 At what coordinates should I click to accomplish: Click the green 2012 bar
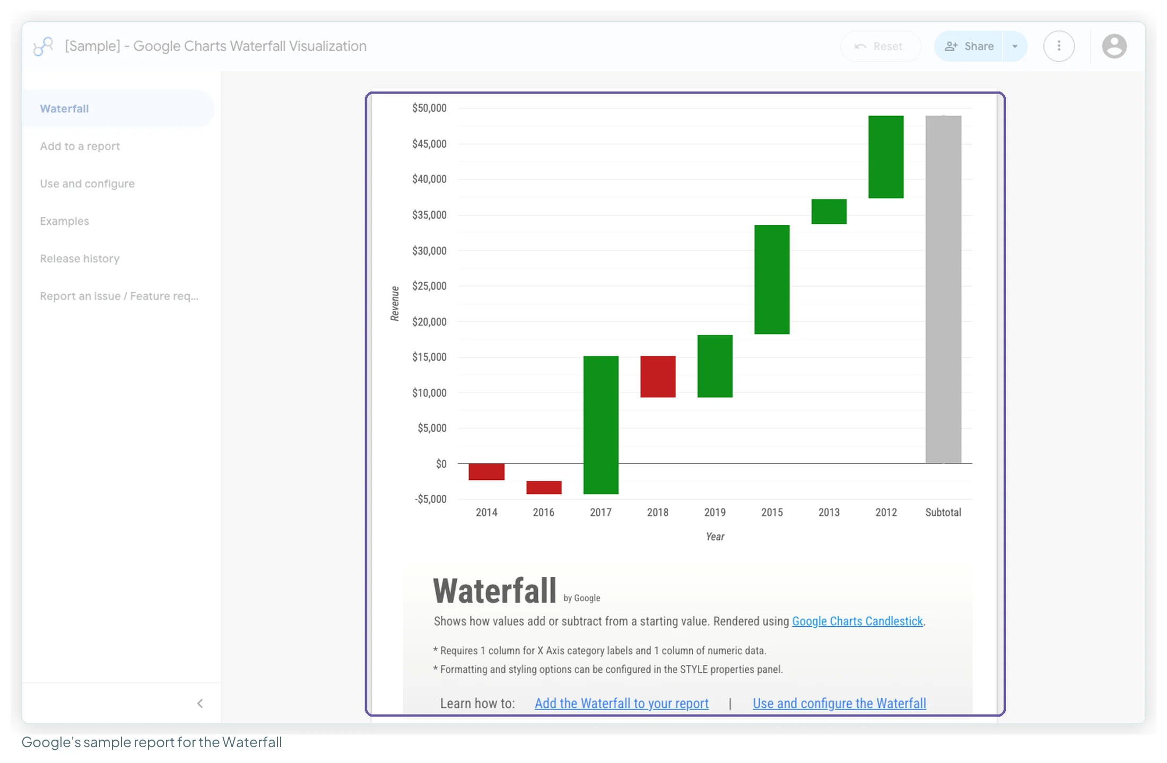[886, 157]
